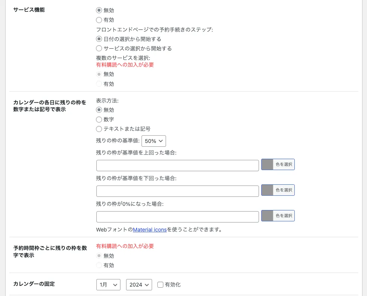Open the 50% 残りの枠の基準値 dropdown
Image resolution: width=367 pixels, height=296 pixels.
154,141
